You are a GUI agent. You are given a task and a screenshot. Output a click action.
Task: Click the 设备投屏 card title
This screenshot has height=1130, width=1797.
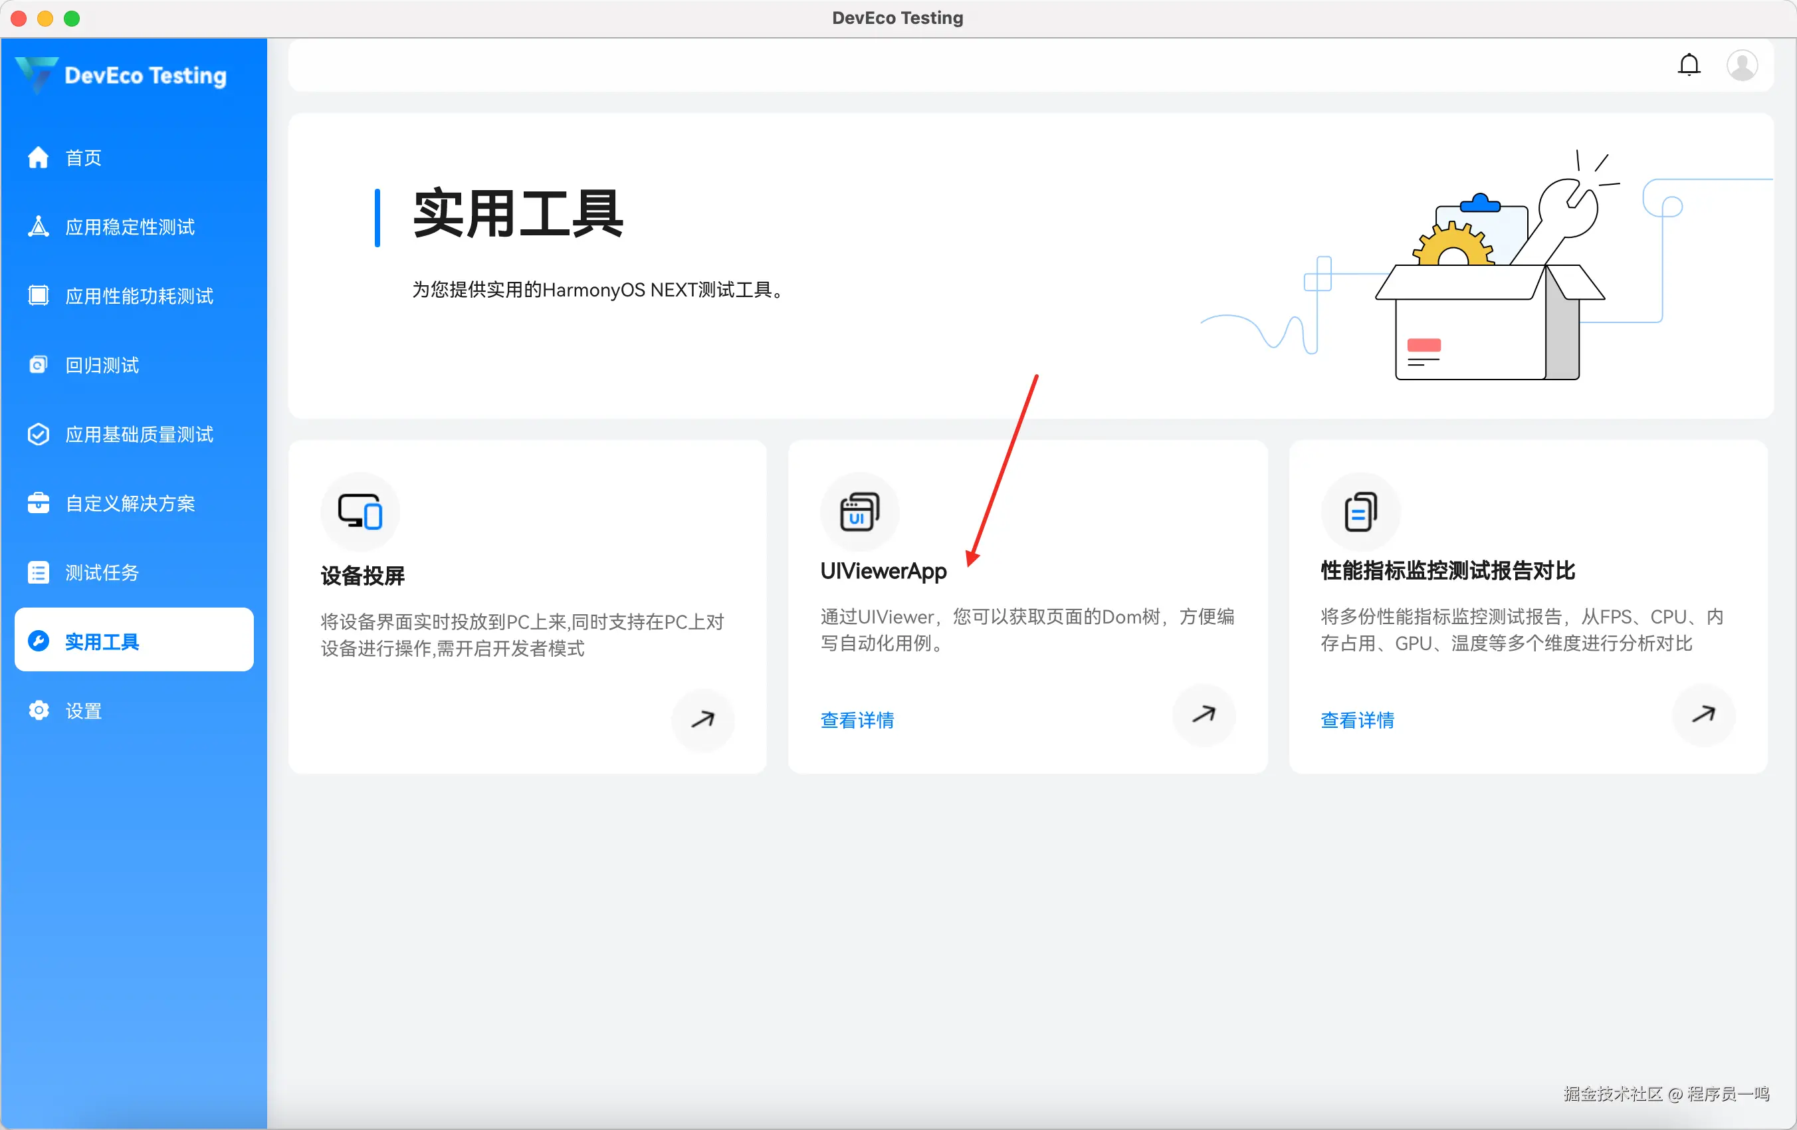[x=363, y=576]
